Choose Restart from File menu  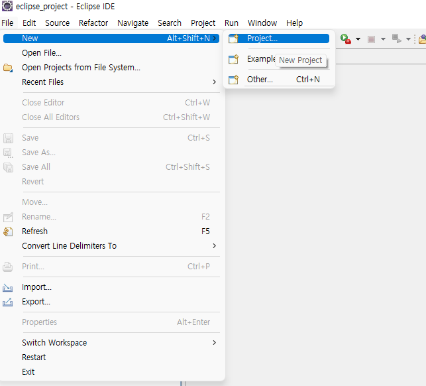pos(111,357)
